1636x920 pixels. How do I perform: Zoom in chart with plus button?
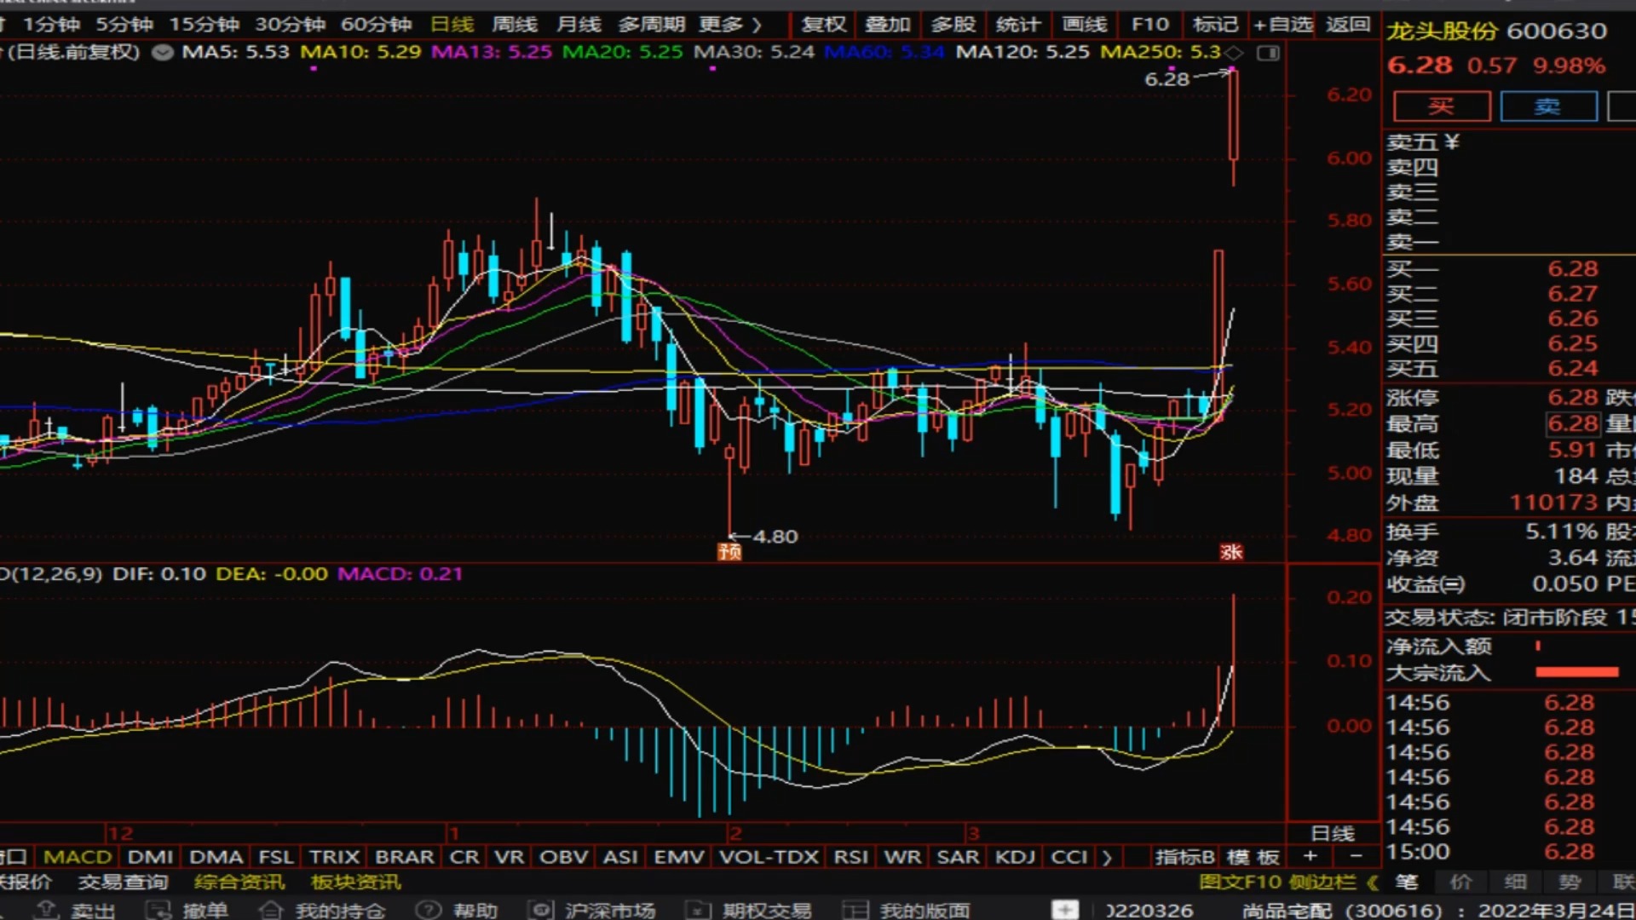[1311, 856]
